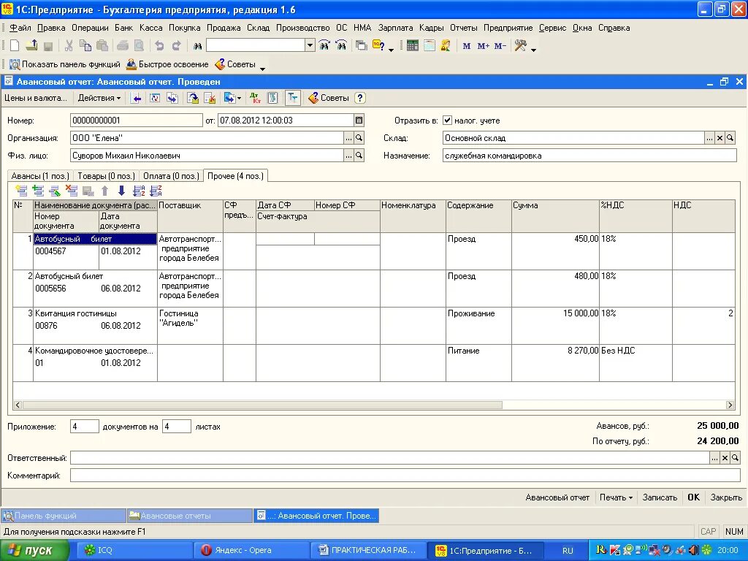Click the Закрыть button
Image resolution: width=748 pixels, height=561 pixels.
coord(726,497)
